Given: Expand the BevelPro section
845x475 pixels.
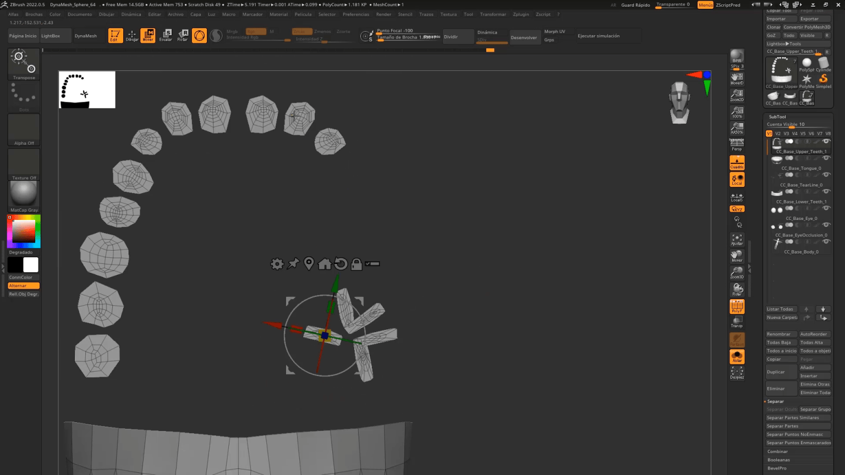Looking at the screenshot, I should [x=777, y=468].
